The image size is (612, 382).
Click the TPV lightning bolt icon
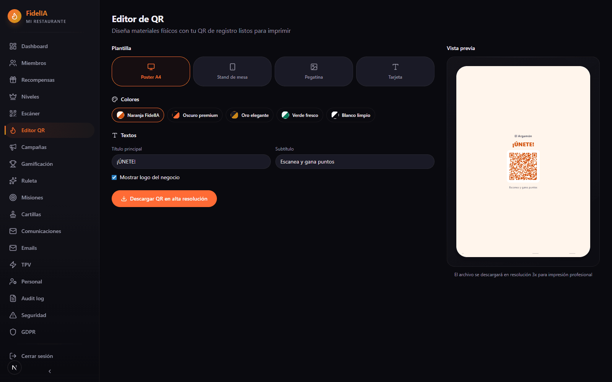tap(13, 265)
